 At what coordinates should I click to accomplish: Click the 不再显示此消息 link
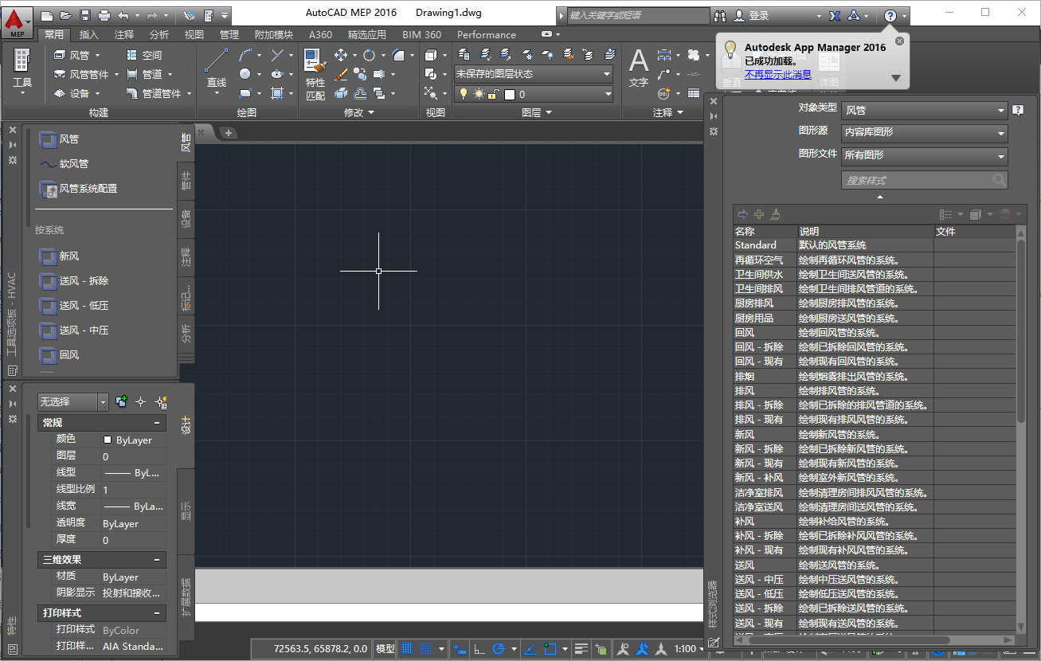777,74
